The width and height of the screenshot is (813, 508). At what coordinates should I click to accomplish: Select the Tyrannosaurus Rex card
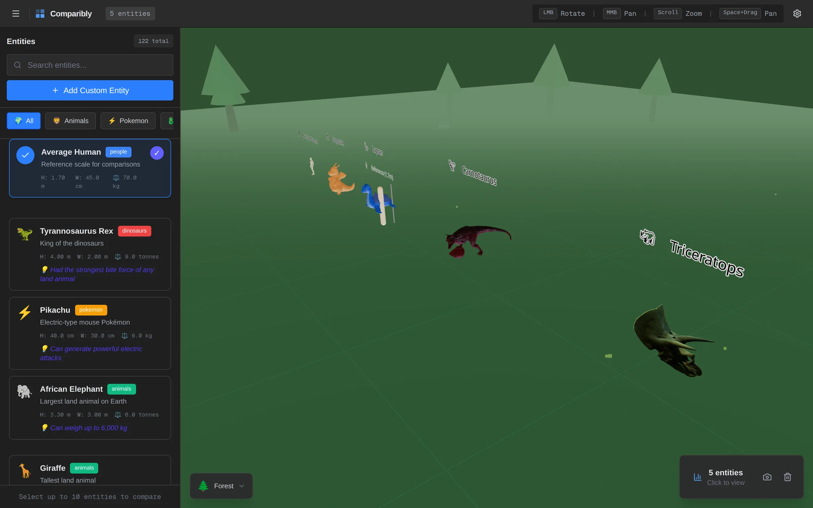[90, 254]
